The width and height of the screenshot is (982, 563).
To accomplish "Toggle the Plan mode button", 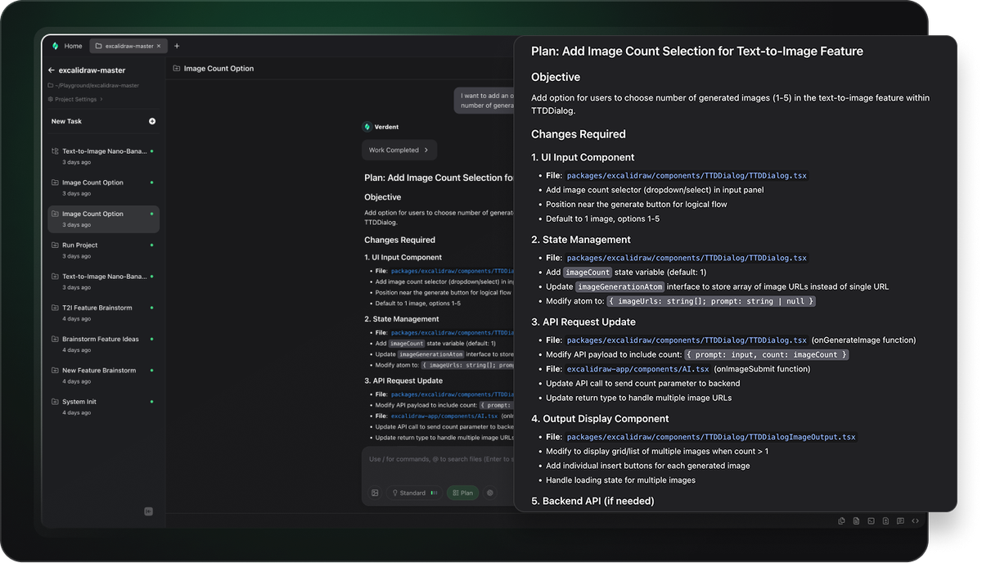I will pyautogui.click(x=463, y=493).
